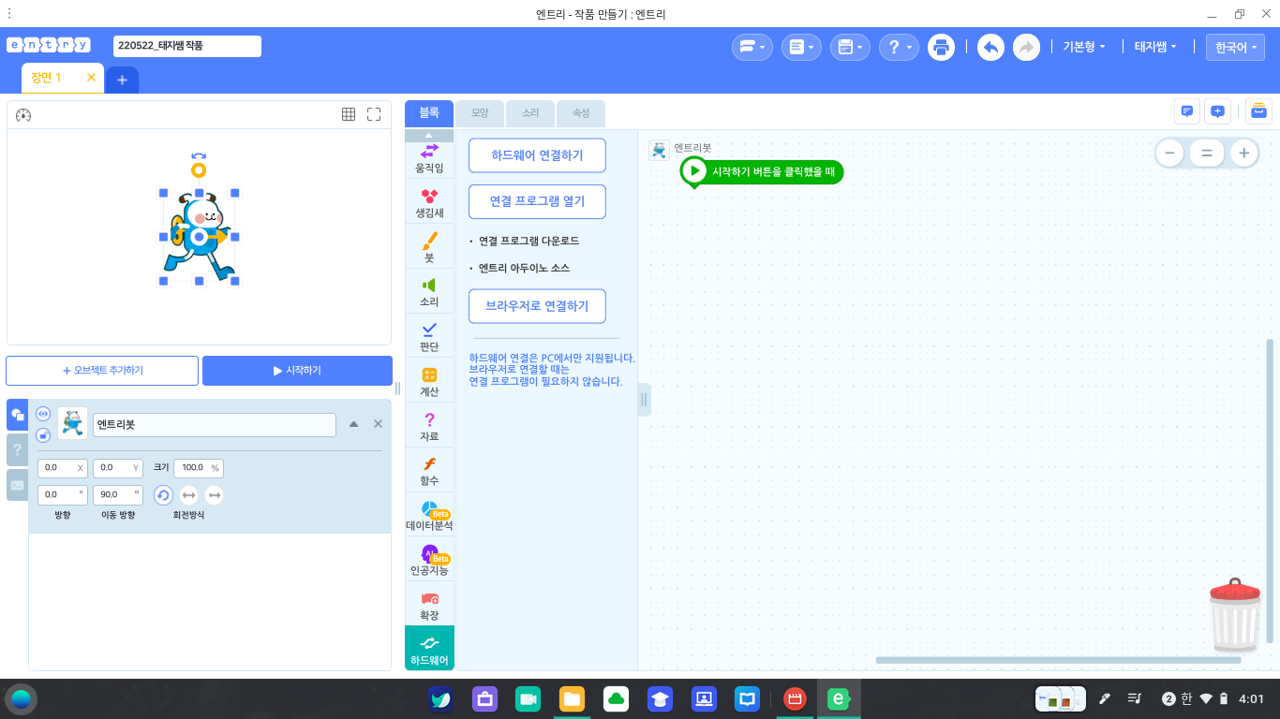The height and width of the screenshot is (719, 1280).
Task: Expand the stage to fullscreen
Action: coord(374,114)
